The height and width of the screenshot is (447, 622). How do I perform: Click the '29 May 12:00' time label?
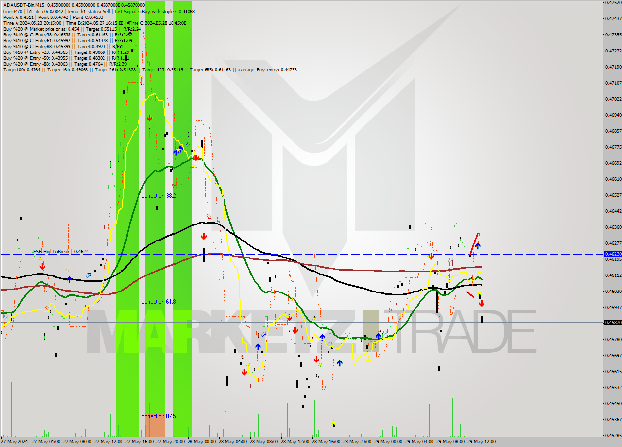(x=482, y=442)
